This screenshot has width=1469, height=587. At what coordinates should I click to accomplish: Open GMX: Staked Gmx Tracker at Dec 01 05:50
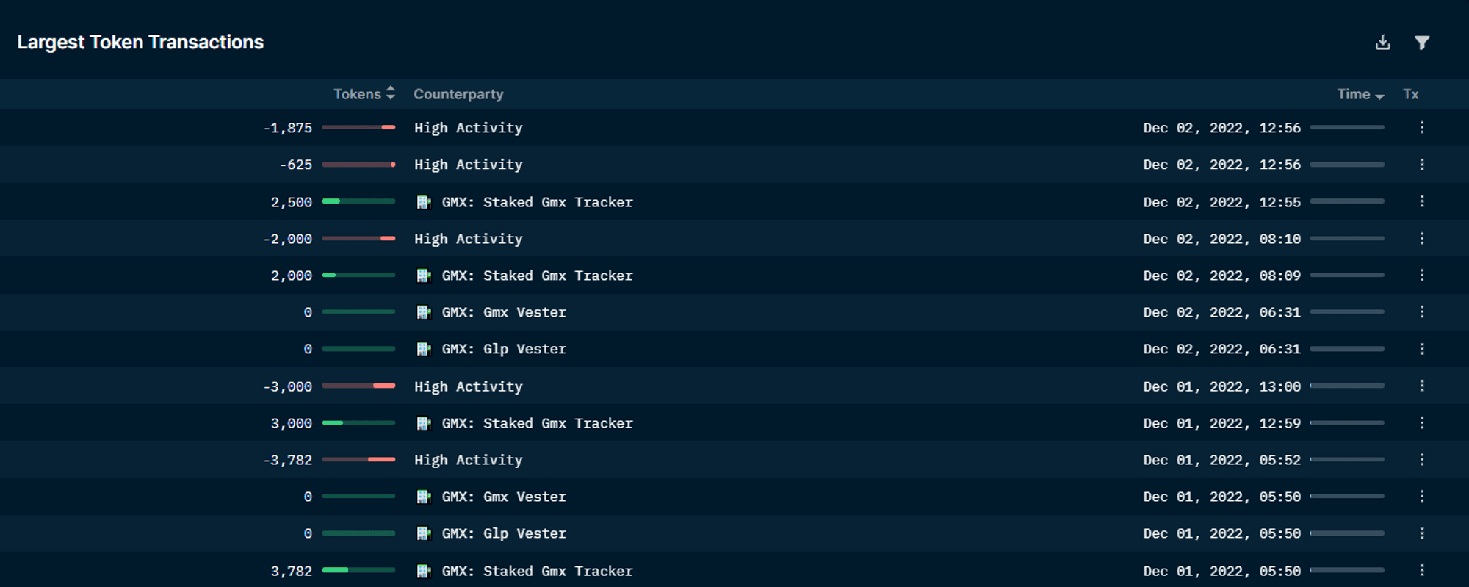[537, 571]
